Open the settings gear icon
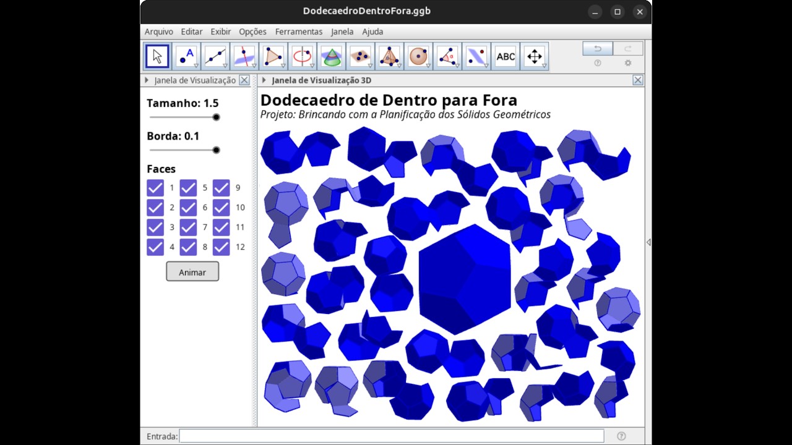792x445 pixels. (x=628, y=63)
